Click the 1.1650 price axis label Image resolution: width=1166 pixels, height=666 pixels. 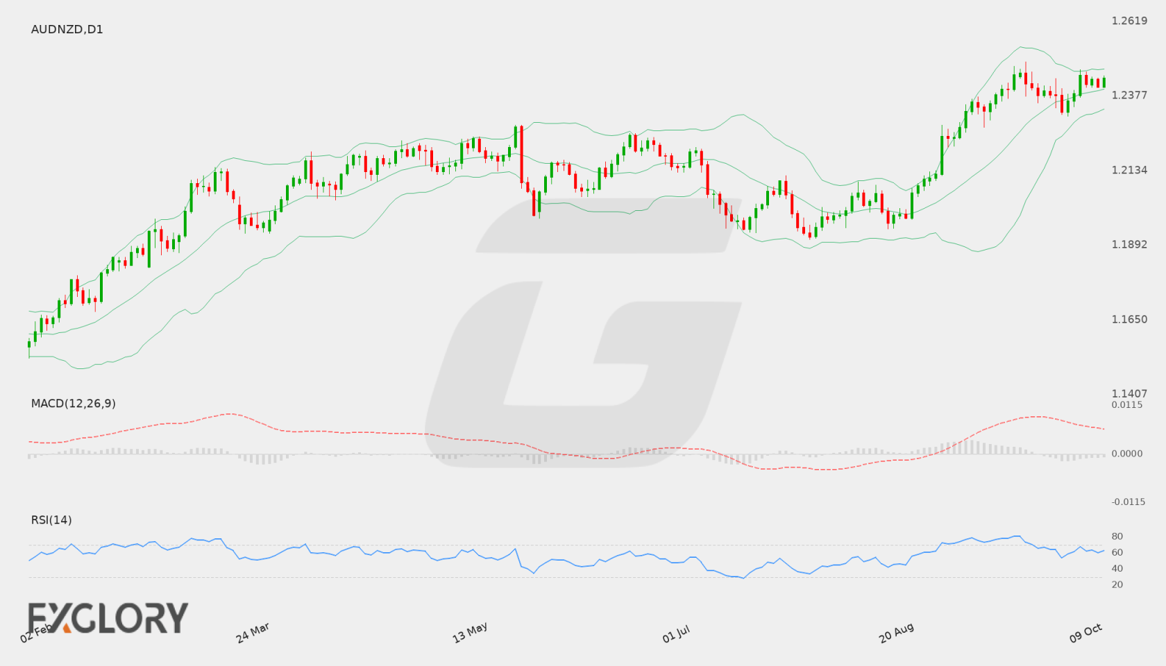1129,319
